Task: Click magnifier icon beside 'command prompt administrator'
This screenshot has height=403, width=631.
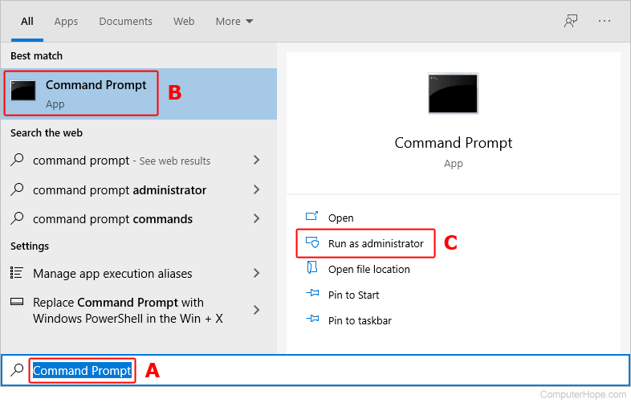Action: click(17, 189)
